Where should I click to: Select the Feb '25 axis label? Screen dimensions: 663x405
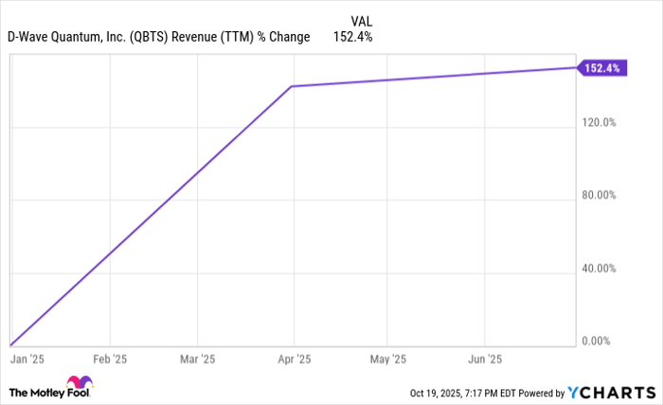pyautogui.click(x=110, y=359)
